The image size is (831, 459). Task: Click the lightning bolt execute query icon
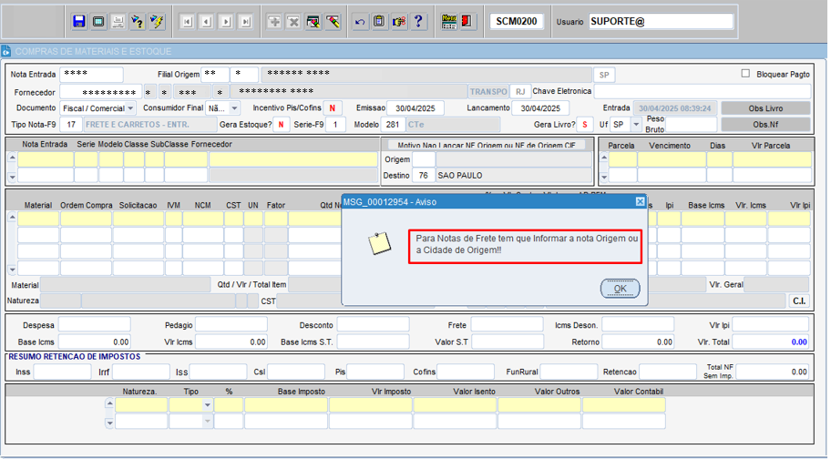coord(157,21)
